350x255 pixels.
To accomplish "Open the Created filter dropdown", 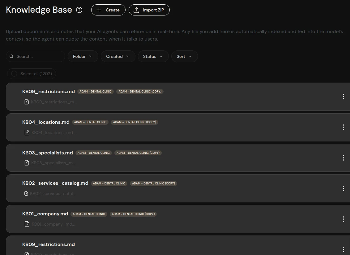I will click(x=118, y=56).
